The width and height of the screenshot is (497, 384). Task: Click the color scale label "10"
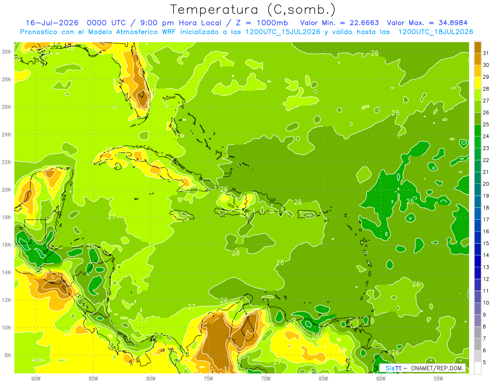pos(486,303)
